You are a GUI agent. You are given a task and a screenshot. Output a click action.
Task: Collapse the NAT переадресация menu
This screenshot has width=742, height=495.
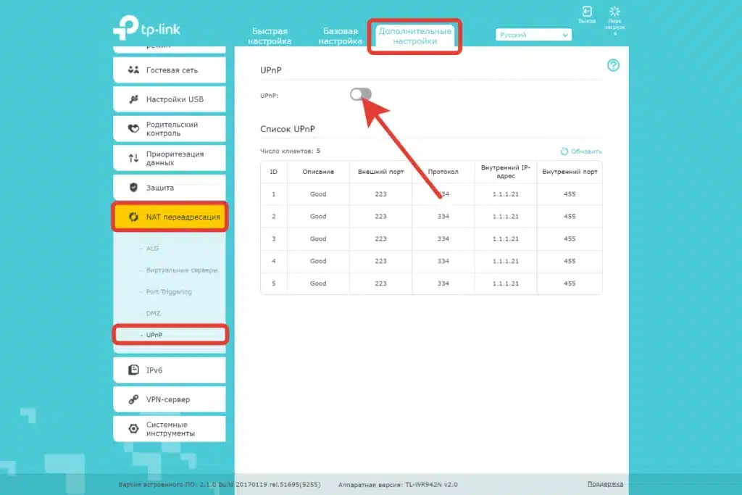170,217
